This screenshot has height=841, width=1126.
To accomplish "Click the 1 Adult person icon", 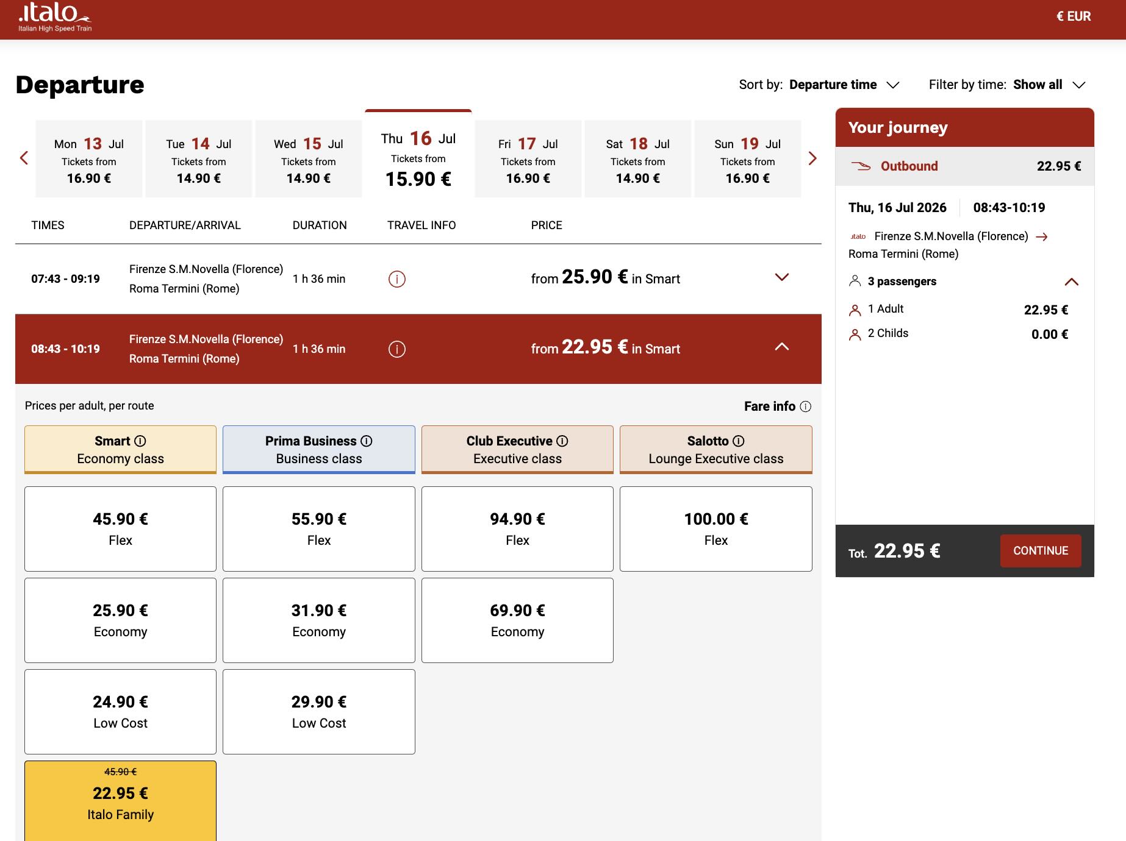I will (855, 310).
